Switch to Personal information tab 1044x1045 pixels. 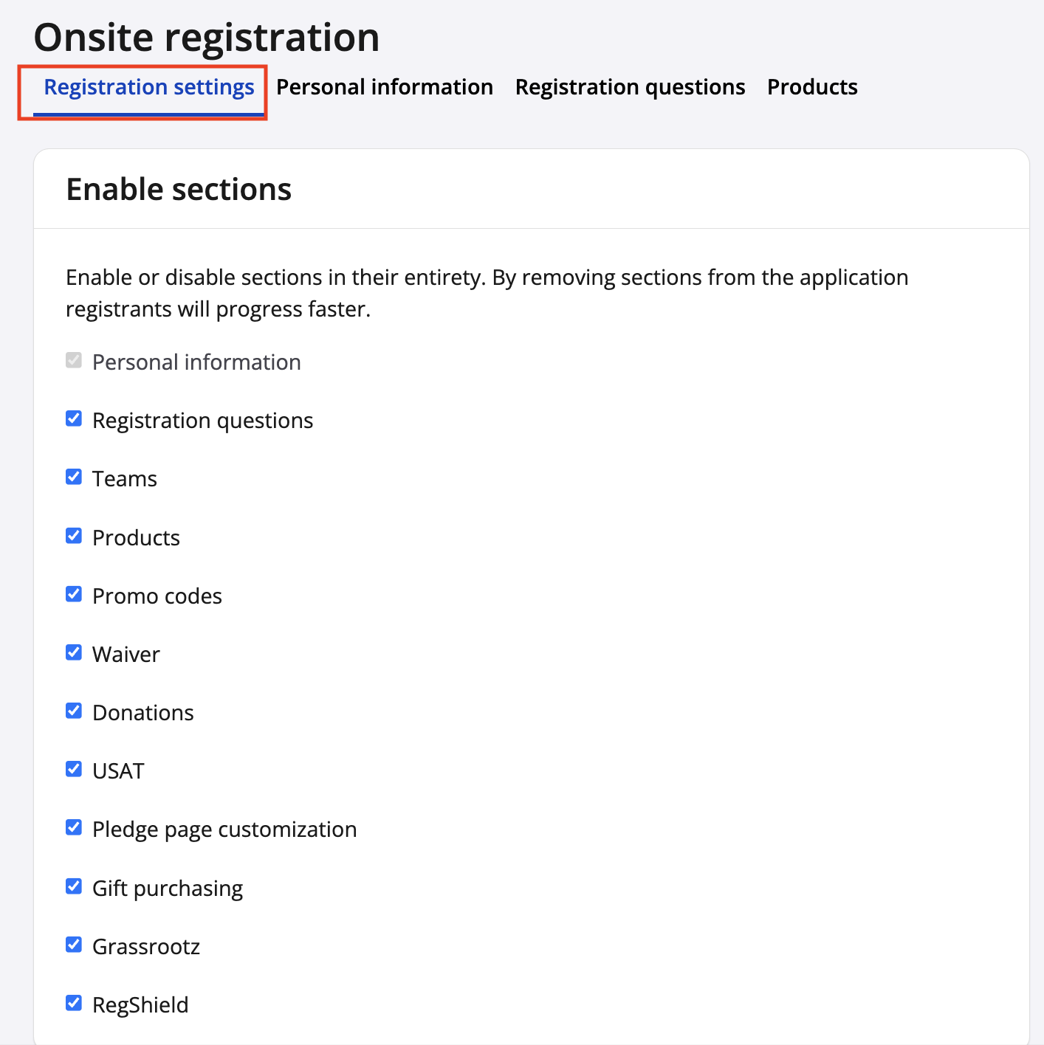coord(384,88)
